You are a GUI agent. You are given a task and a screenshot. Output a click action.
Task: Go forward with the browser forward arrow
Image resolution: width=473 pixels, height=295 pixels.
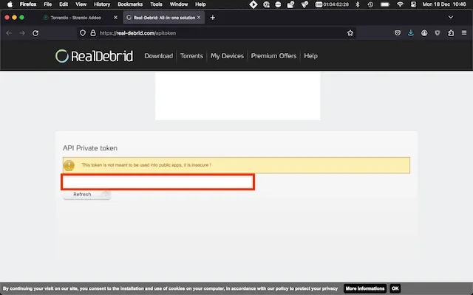pos(22,33)
